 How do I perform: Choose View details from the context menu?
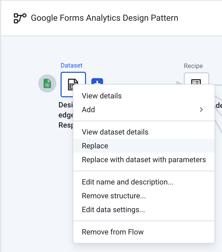101,96
